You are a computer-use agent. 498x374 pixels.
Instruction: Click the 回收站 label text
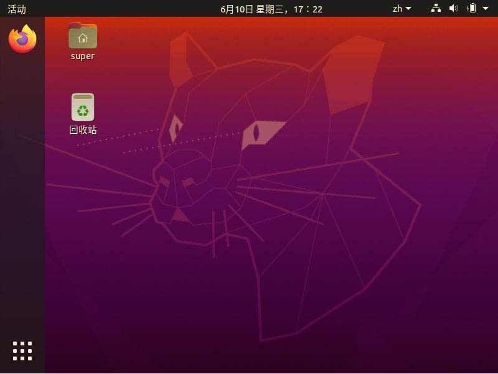pos(83,129)
